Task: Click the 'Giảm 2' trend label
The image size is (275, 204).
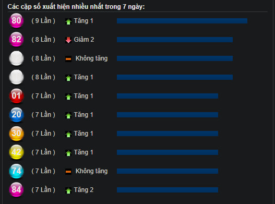Action: point(84,40)
